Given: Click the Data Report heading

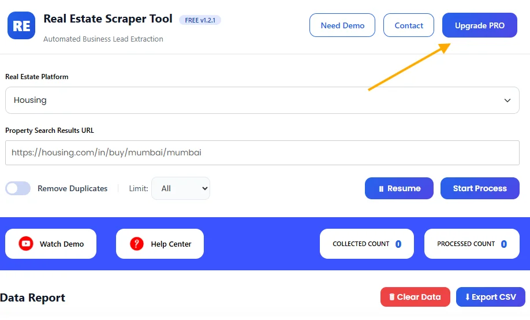Looking at the screenshot, I should tap(33, 297).
